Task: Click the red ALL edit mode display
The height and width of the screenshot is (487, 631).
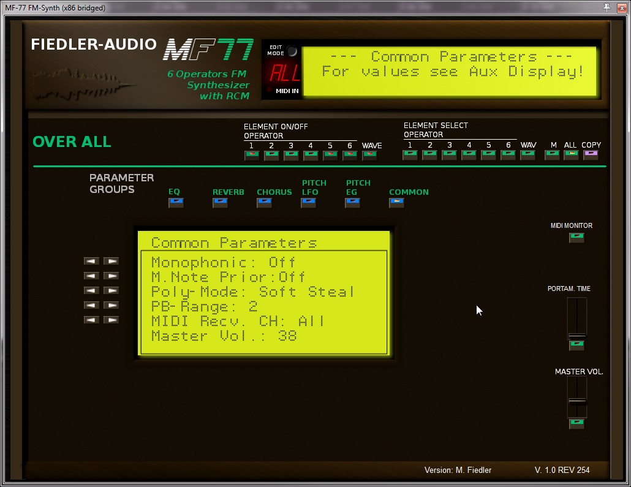Action: pos(284,74)
